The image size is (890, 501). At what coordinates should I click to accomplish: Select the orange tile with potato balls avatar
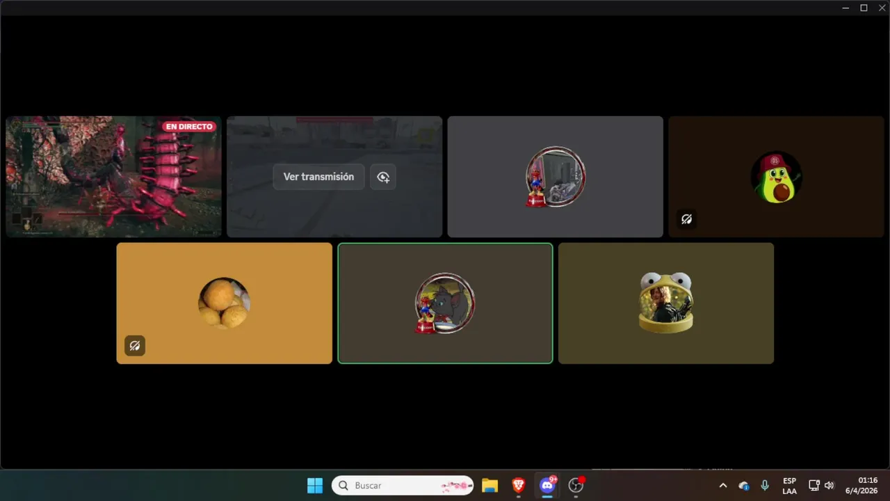[225, 303]
